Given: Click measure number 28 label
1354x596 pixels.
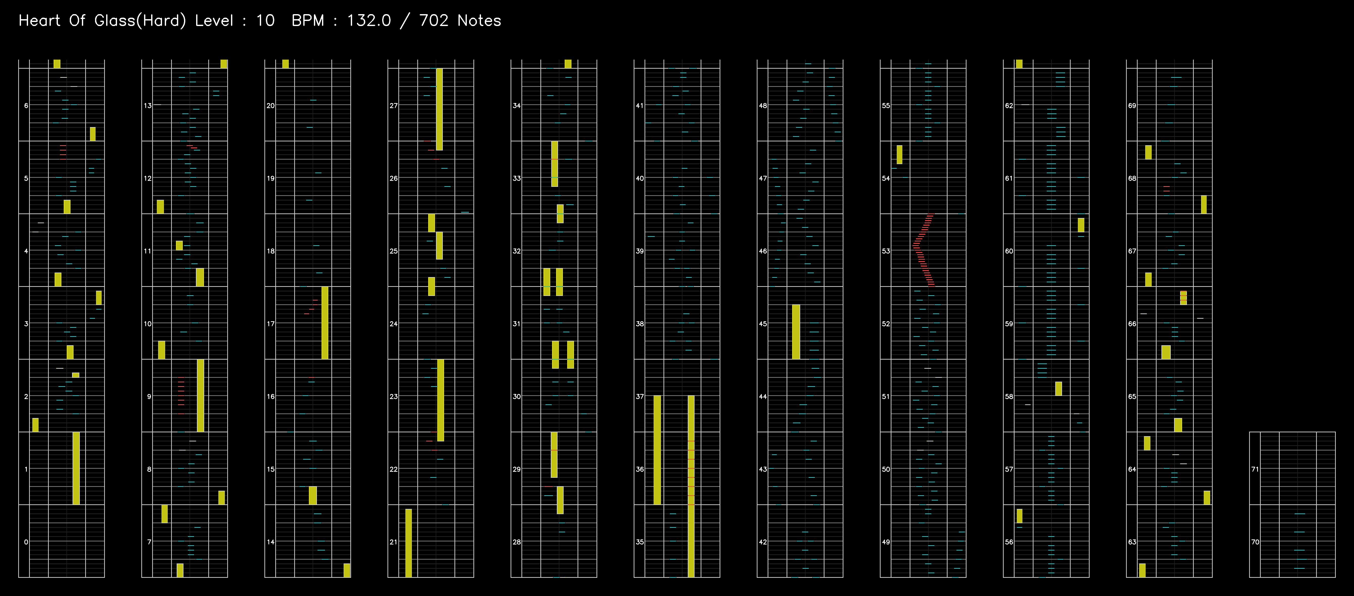Looking at the screenshot, I should (x=517, y=542).
